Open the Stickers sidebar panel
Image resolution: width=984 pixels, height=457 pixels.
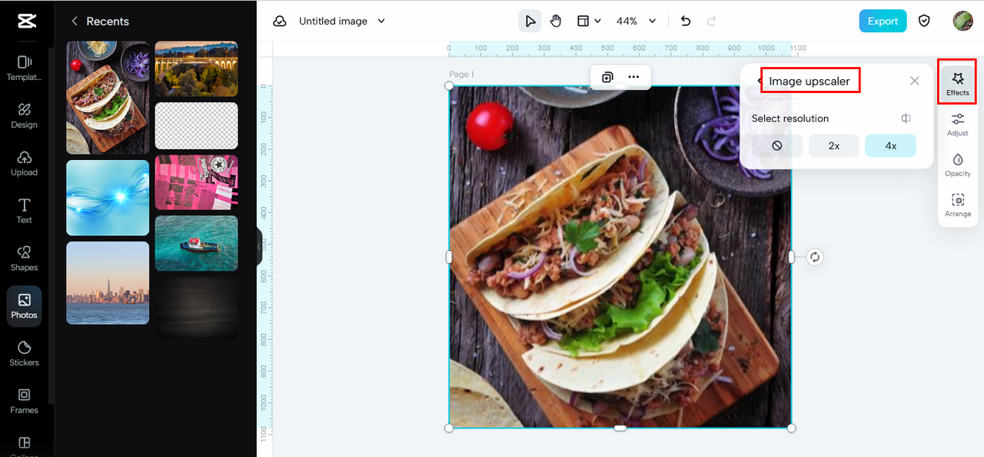24,354
